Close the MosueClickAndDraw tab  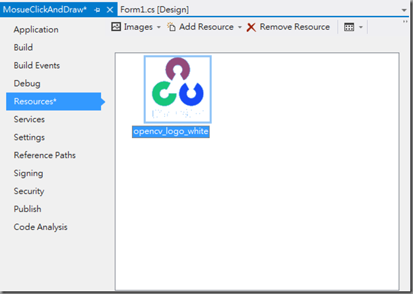110,10
